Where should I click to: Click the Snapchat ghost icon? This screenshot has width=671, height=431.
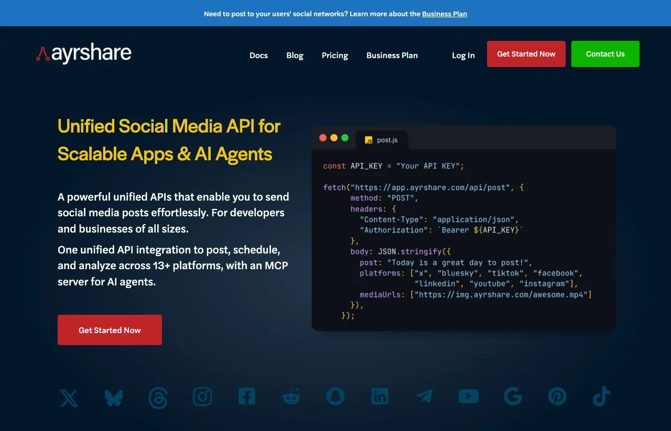[335, 396]
